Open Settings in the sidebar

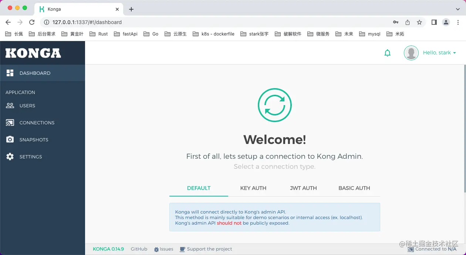tap(43, 157)
